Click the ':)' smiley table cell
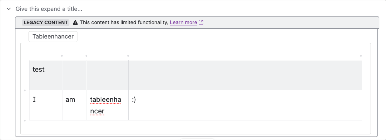Viewport: 386px width, 140px height. [x=245, y=105]
